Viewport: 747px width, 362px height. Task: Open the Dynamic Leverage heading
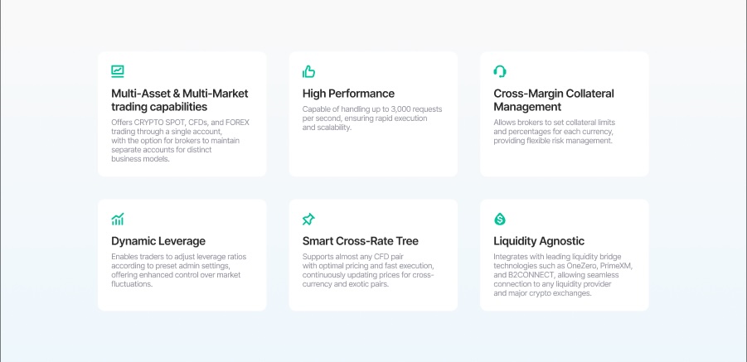158,241
